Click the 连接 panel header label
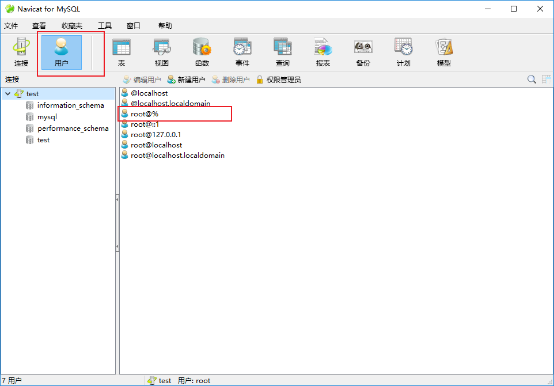554x386 pixels. (12, 80)
